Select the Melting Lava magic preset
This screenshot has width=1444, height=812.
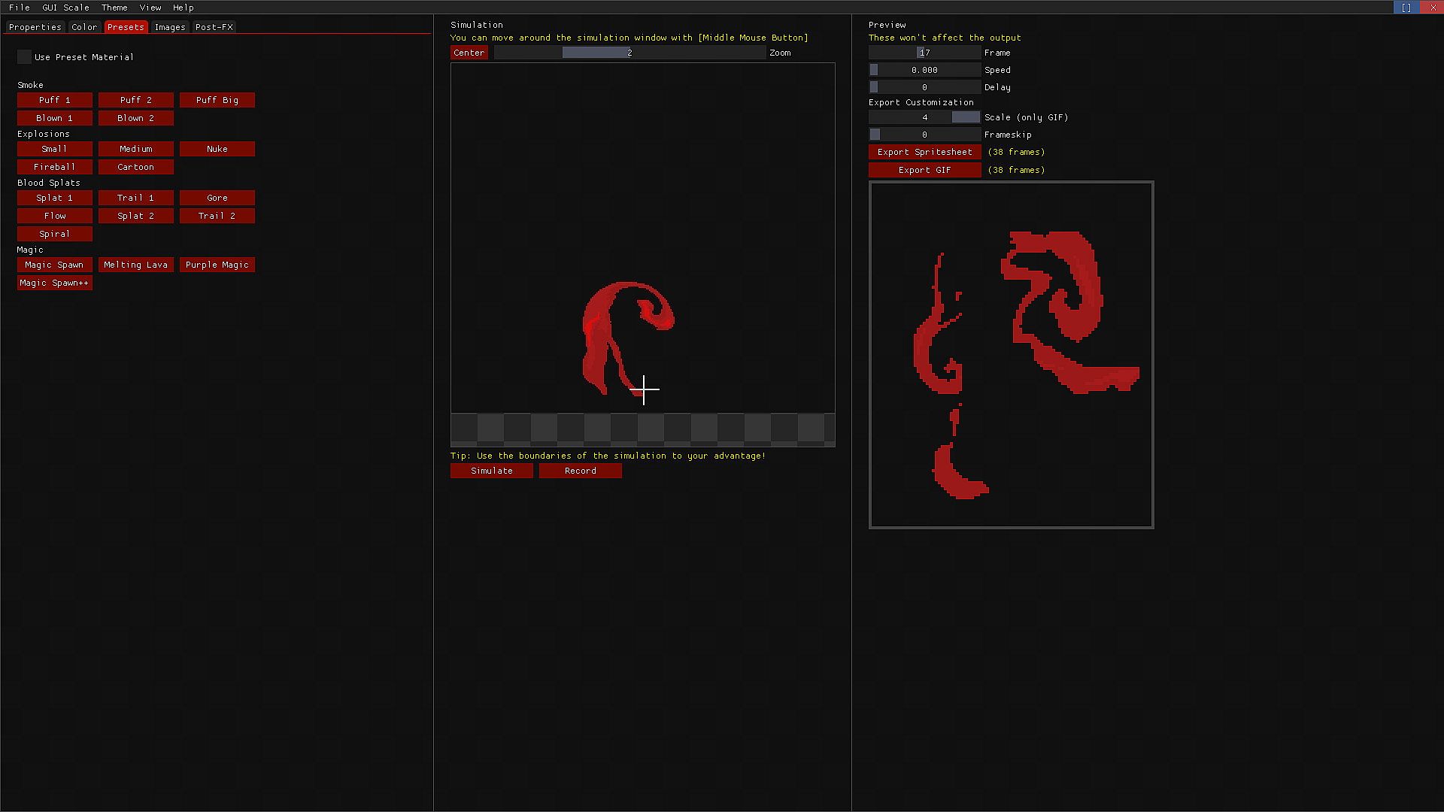(x=135, y=265)
